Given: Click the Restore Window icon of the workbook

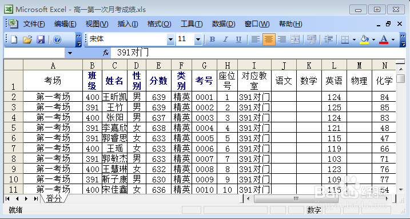Looking at the screenshot, I should click(388, 24).
